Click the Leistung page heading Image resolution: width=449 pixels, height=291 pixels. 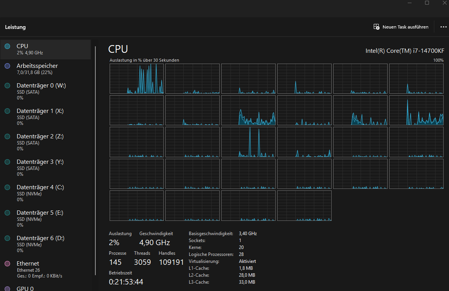click(15, 27)
